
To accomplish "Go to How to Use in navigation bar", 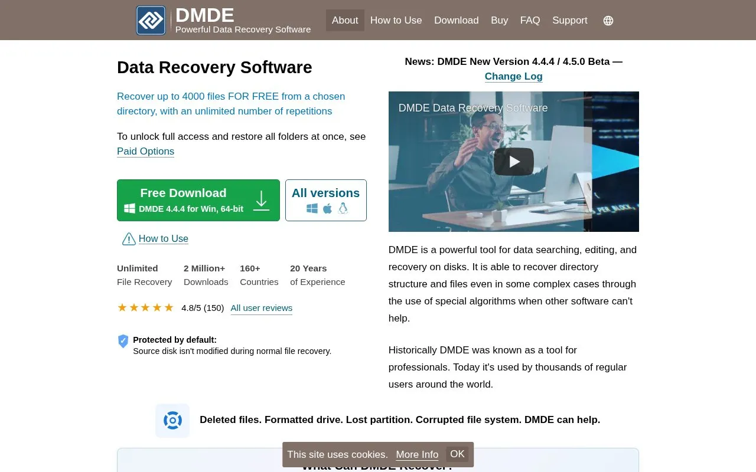I will [x=396, y=21].
